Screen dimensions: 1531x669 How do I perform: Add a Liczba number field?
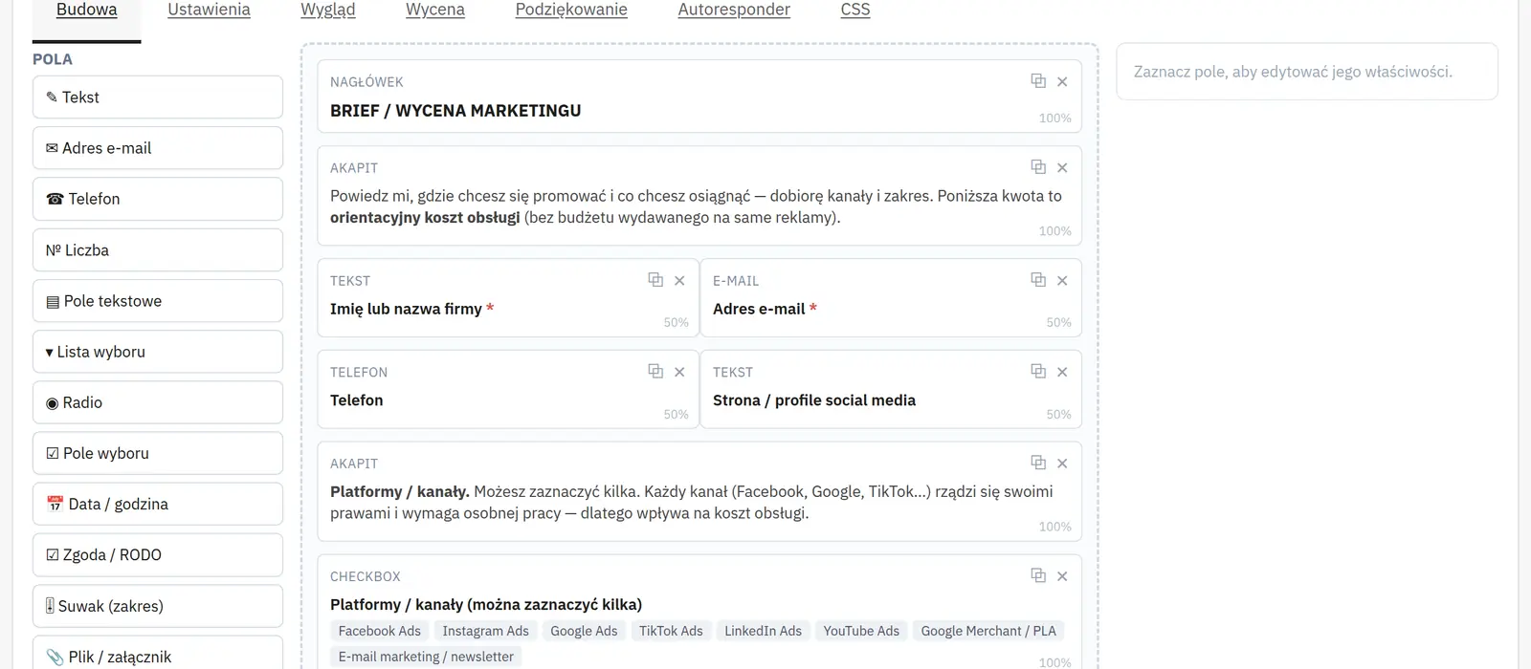tap(158, 250)
